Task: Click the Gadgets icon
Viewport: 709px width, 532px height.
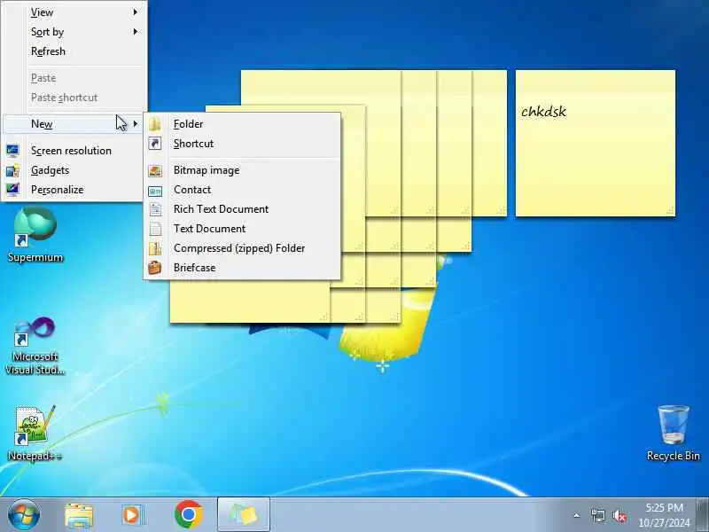Action: 12,170
